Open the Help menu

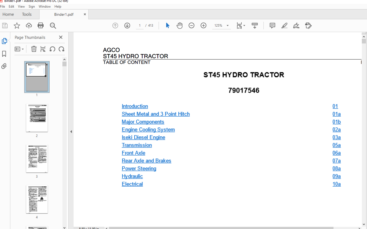58,6
